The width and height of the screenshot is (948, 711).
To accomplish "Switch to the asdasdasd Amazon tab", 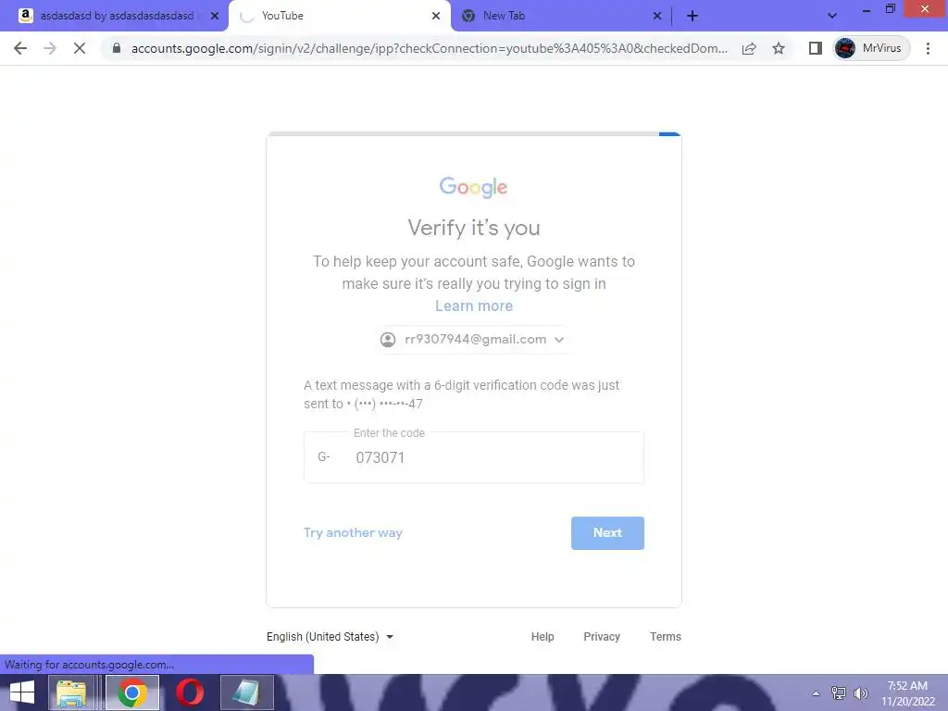I will point(115,17).
